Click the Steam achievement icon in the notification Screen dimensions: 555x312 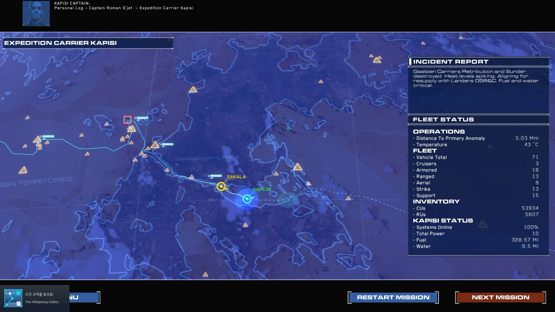(x=13, y=298)
